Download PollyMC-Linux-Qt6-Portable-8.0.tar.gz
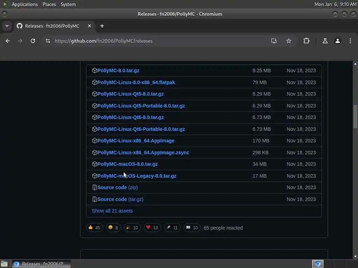Image resolution: width=358 pixels, height=268 pixels. [x=141, y=129]
